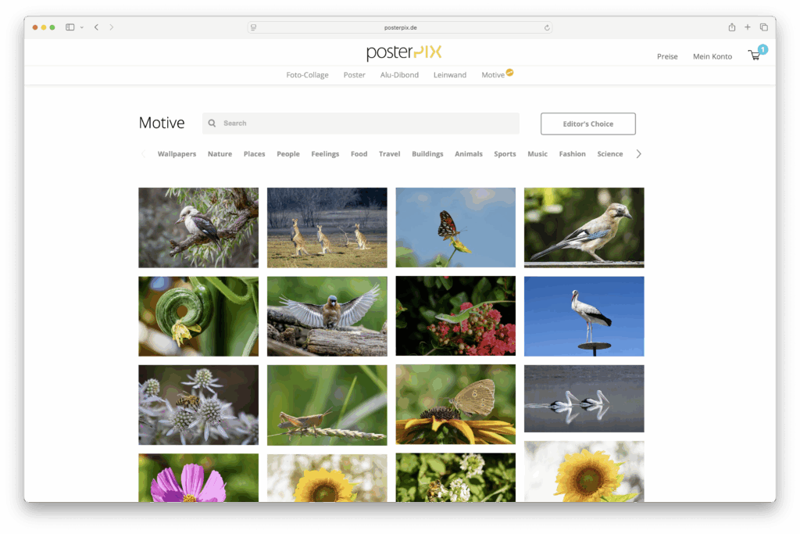The image size is (800, 534).
Task: Select the Buildings category
Action: [x=427, y=154]
